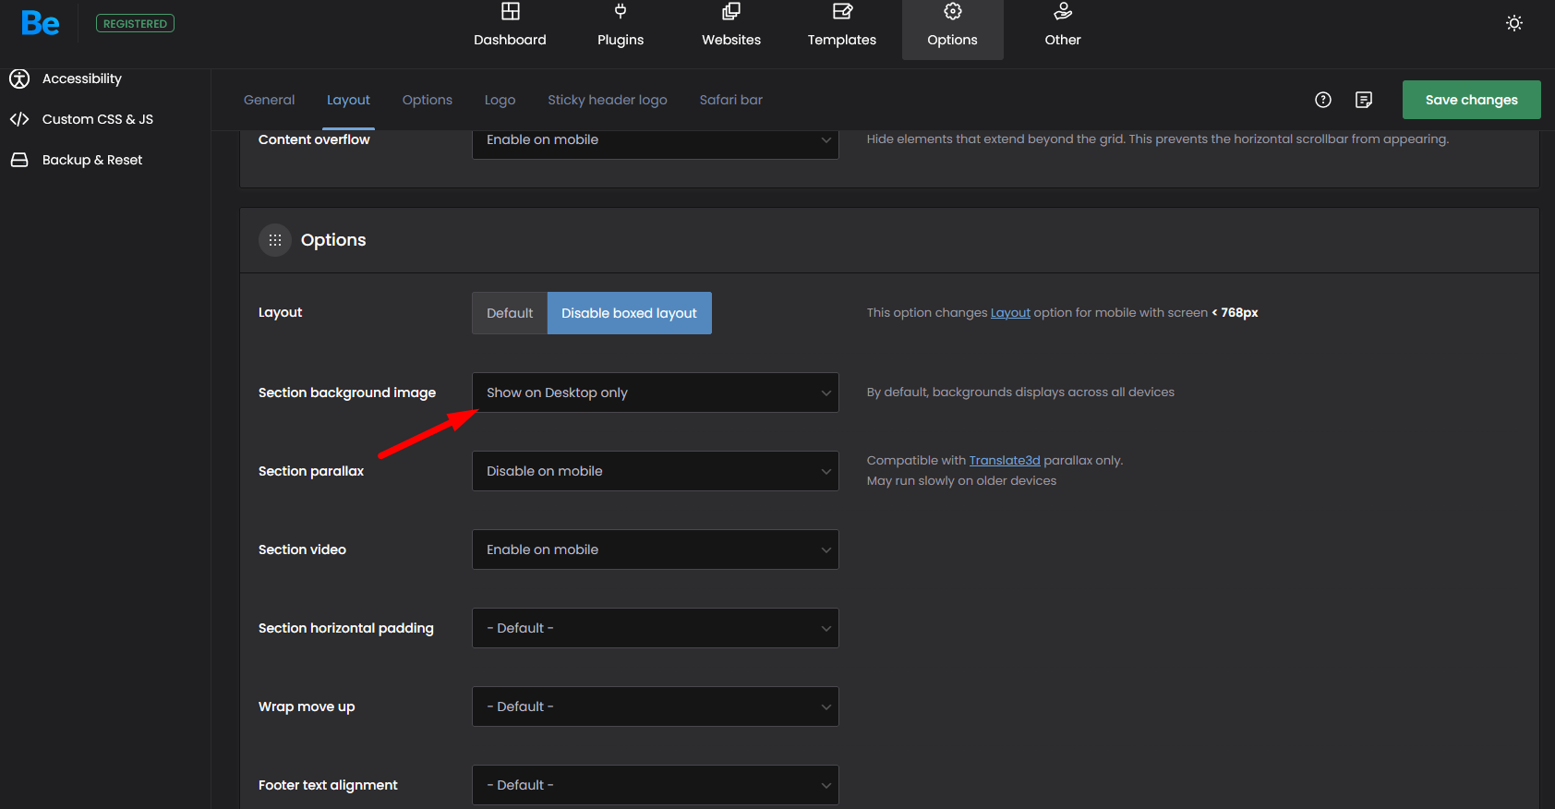
Task: Go to the Plugins menu
Action: coord(621,40)
